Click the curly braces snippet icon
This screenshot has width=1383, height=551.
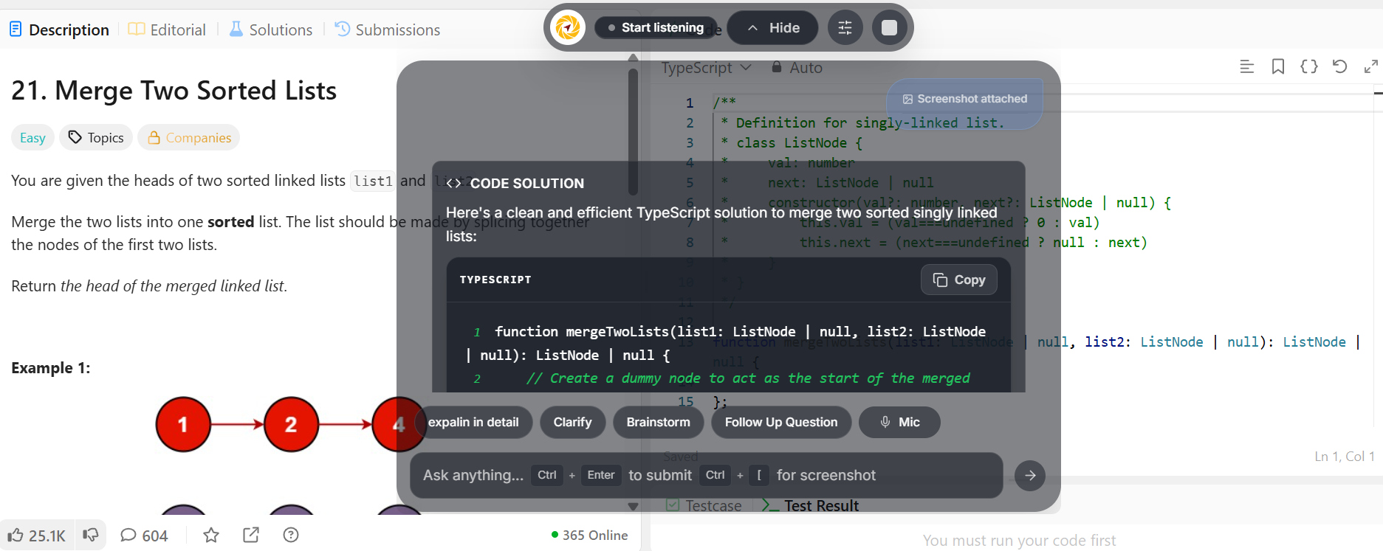tap(1309, 67)
